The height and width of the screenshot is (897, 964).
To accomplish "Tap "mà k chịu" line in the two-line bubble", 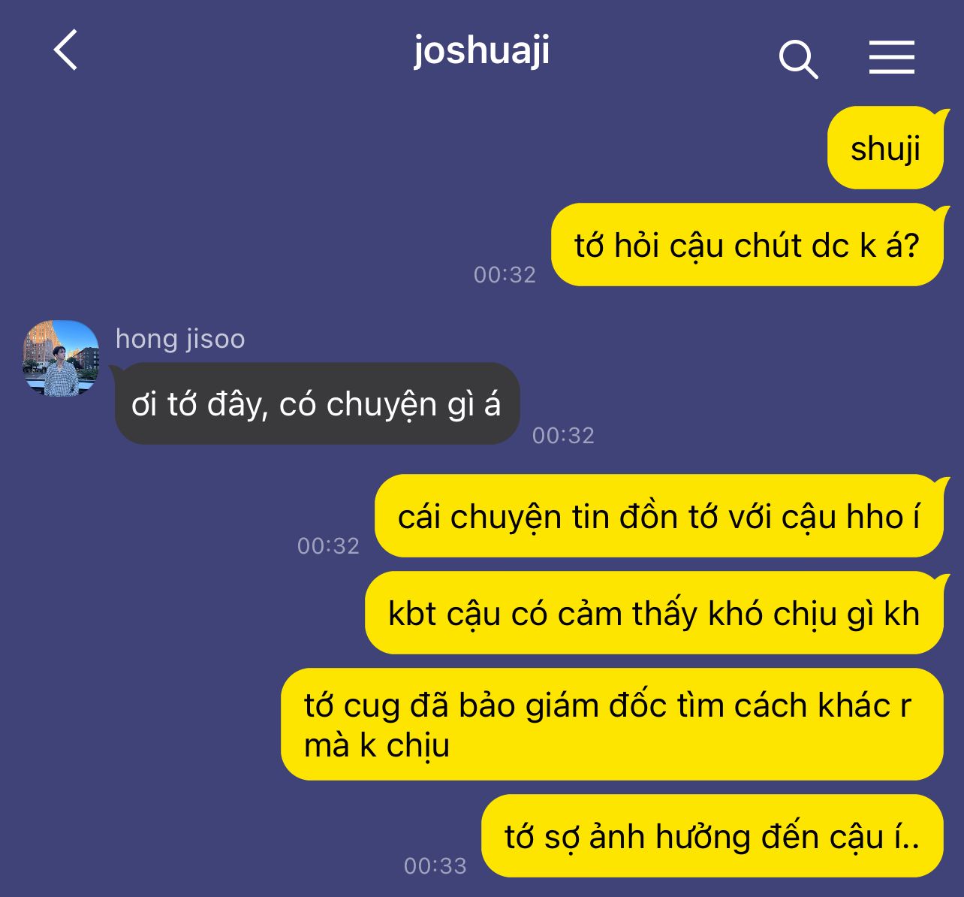I will [x=377, y=745].
